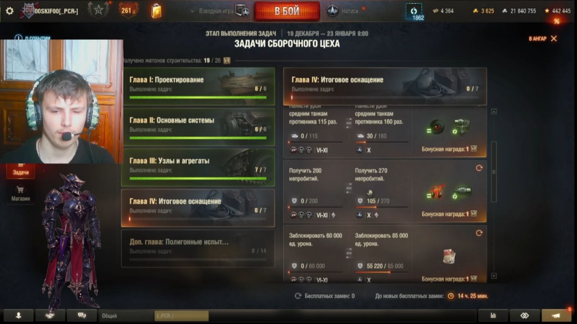Screen dimensions: 577x324
Task: Return via В АНГАР close link
Action: (x=543, y=38)
